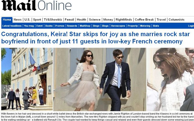Screen dimensions: 194x121
Task: Open the Home tab
Action: 7,20
